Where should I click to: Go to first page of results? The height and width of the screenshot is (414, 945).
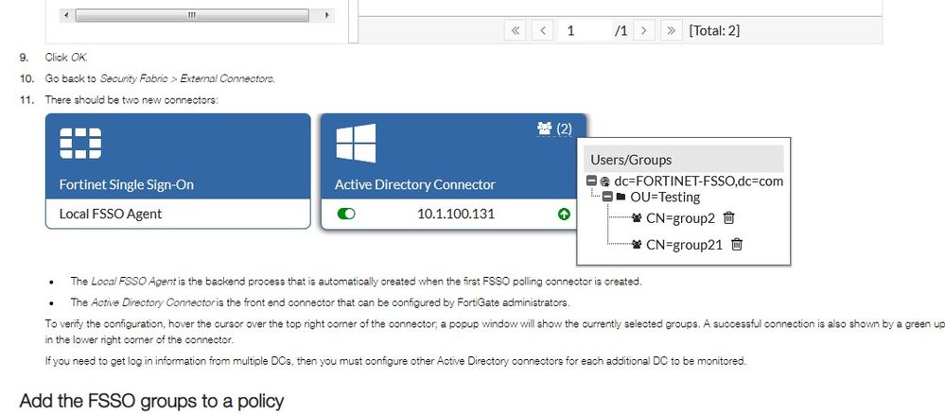click(515, 30)
